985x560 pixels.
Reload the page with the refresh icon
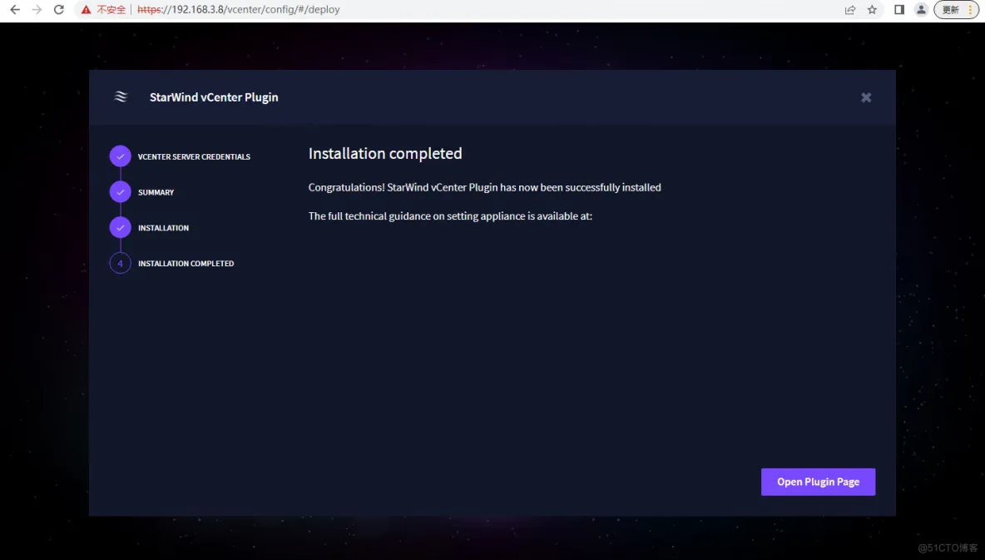59,9
